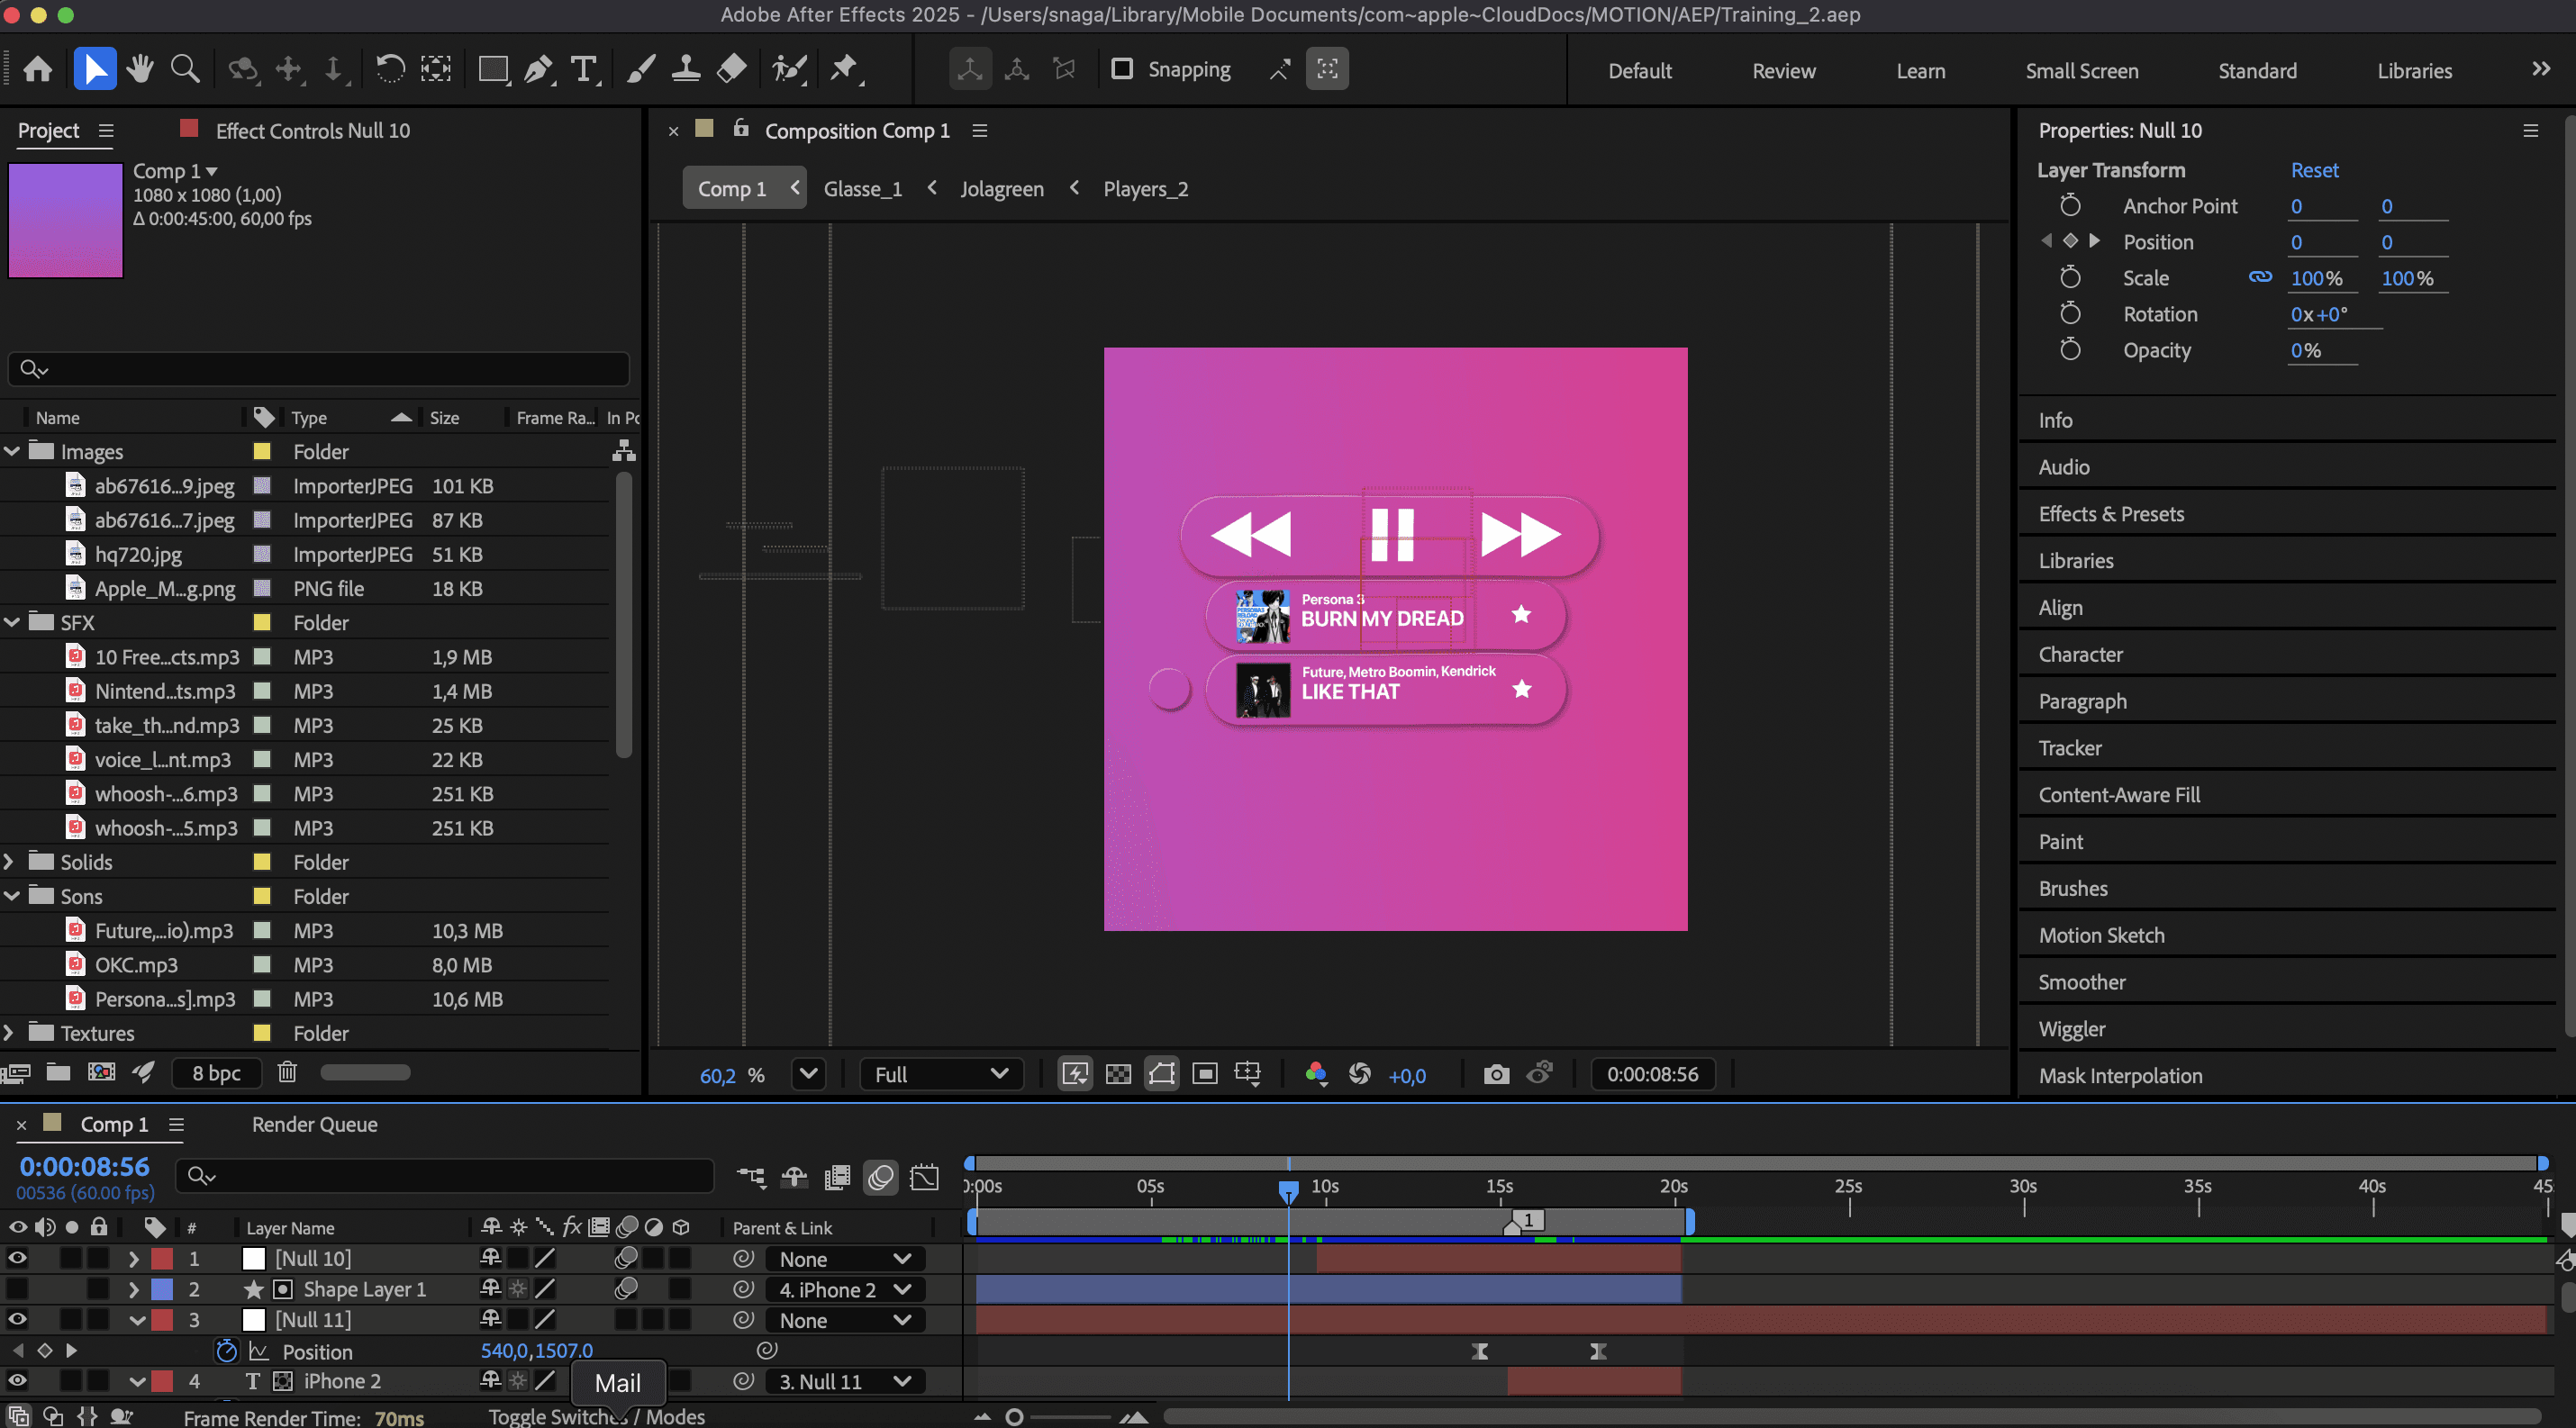
Task: Toggle Position stopwatch on Null 11
Action: 227,1351
